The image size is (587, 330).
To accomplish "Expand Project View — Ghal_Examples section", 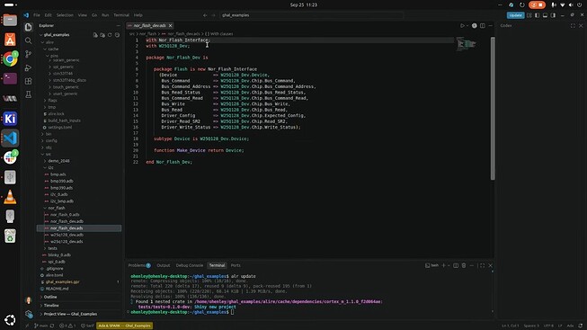I will (70, 314).
